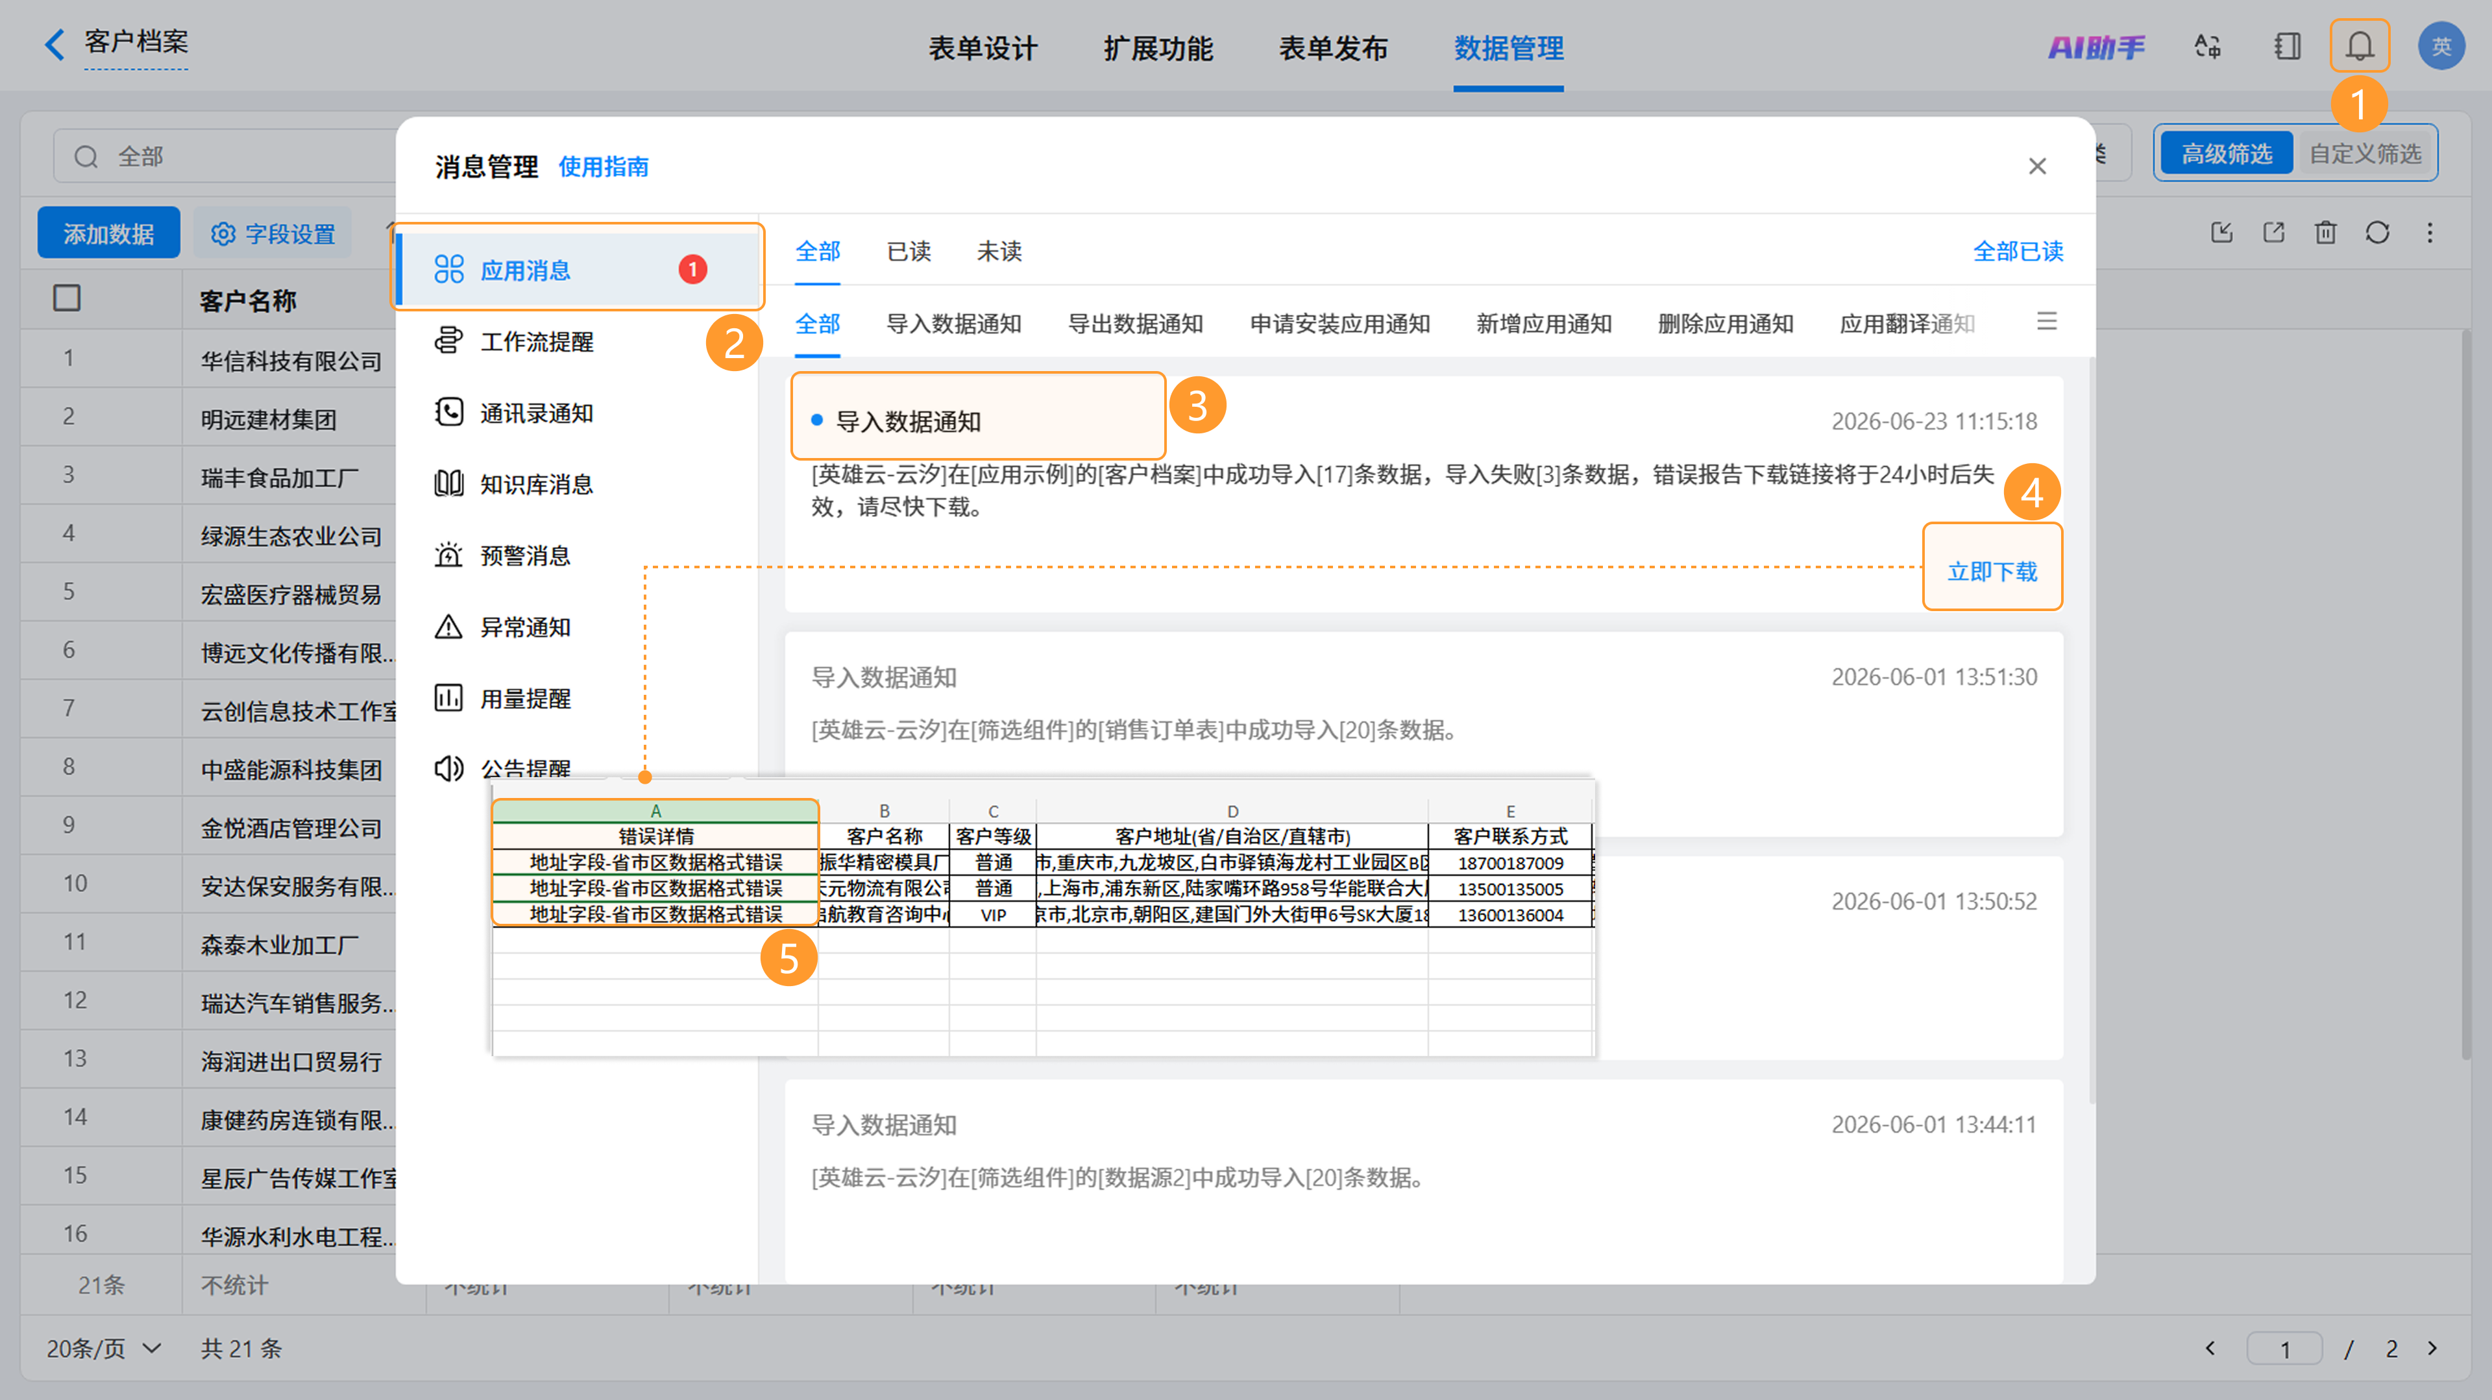Open the vertical three-dot more menu
This screenshot has width=2492, height=1400.
[x=2429, y=232]
